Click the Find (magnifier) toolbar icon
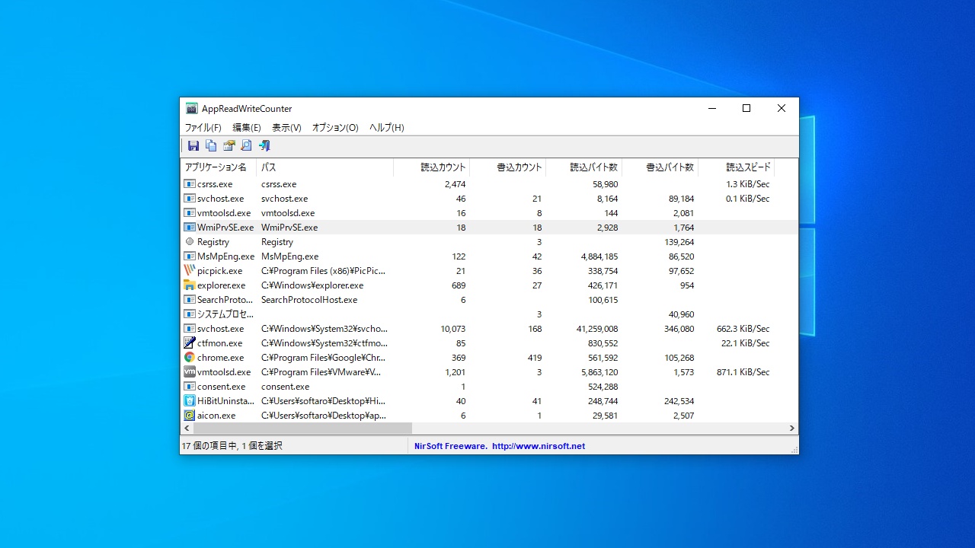The width and height of the screenshot is (975, 548). pyautogui.click(x=246, y=146)
